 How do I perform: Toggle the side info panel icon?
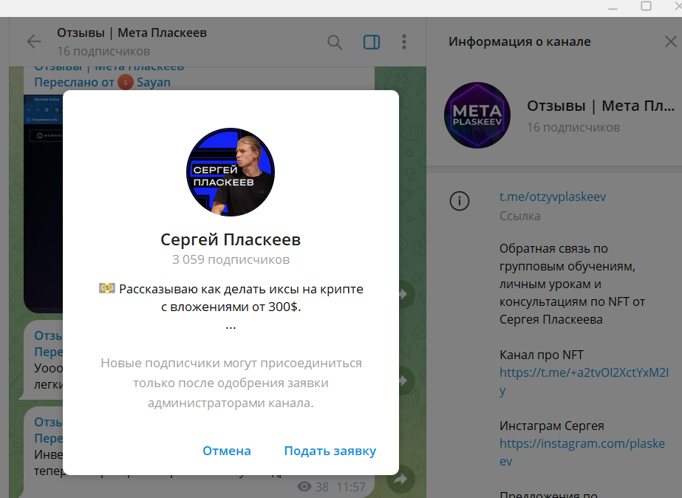tap(372, 42)
